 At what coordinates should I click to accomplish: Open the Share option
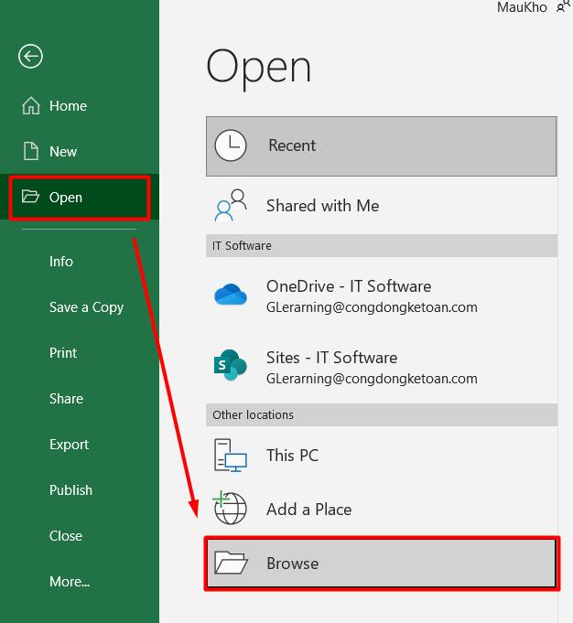click(x=80, y=399)
